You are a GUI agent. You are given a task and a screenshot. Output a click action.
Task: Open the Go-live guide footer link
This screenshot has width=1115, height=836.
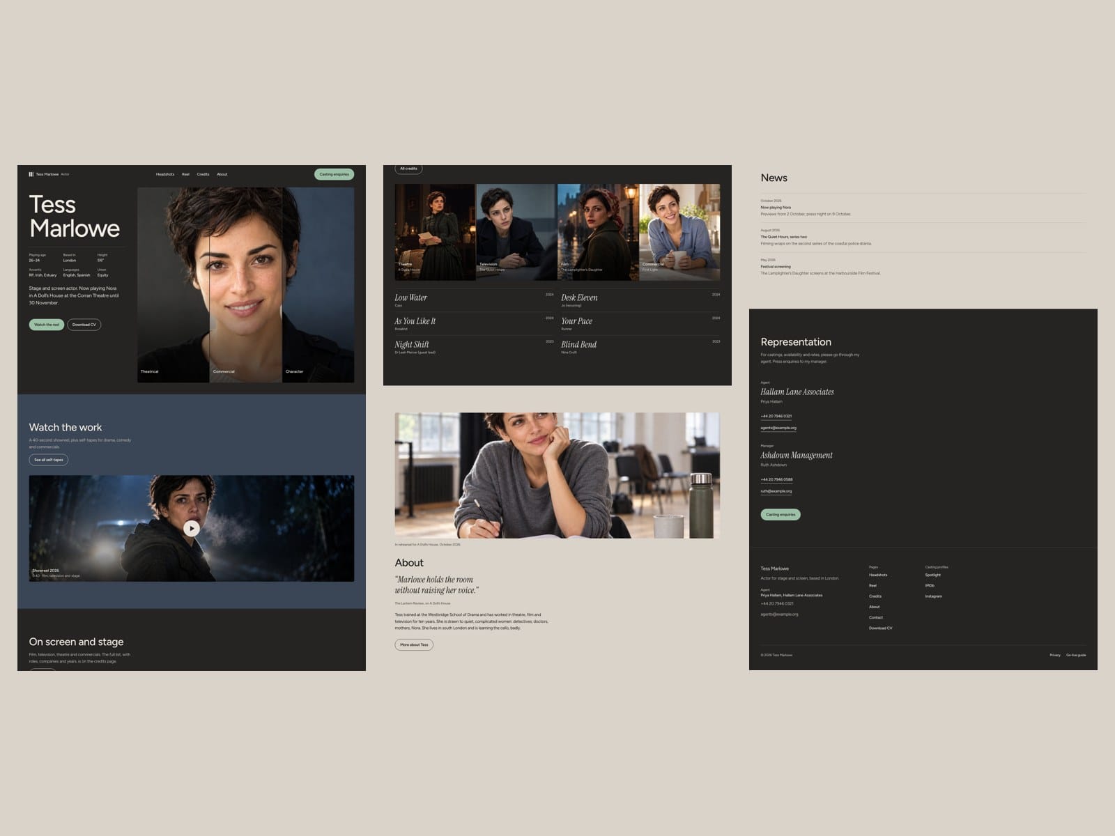click(x=1076, y=655)
